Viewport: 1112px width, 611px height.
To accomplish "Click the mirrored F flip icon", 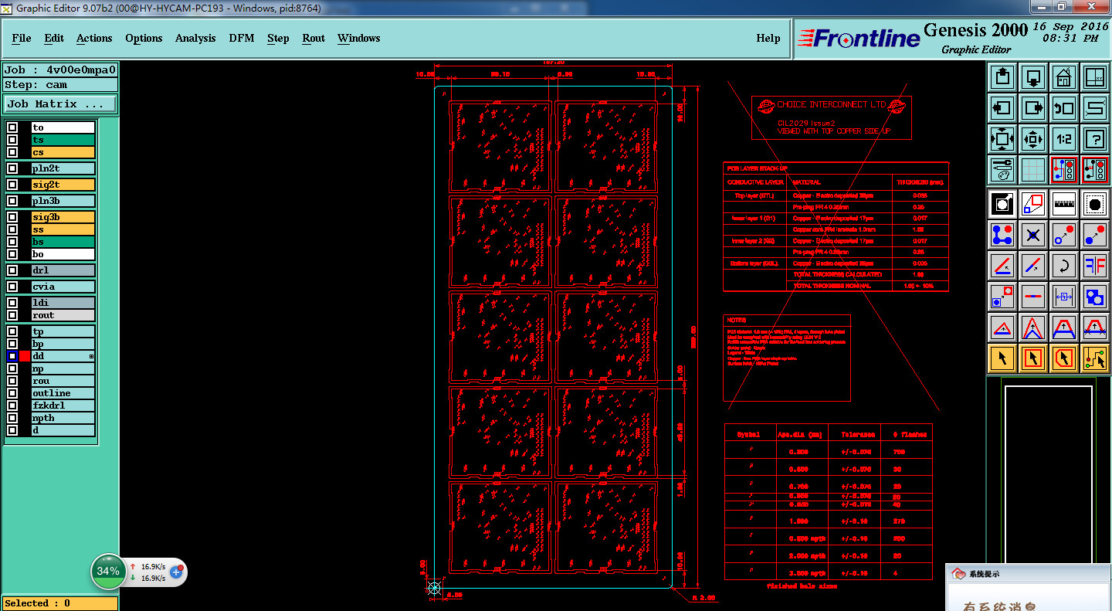I will pos(1094,266).
